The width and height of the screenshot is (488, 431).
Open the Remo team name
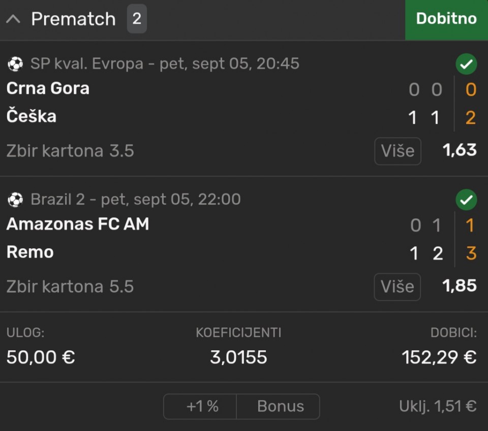[x=30, y=252]
